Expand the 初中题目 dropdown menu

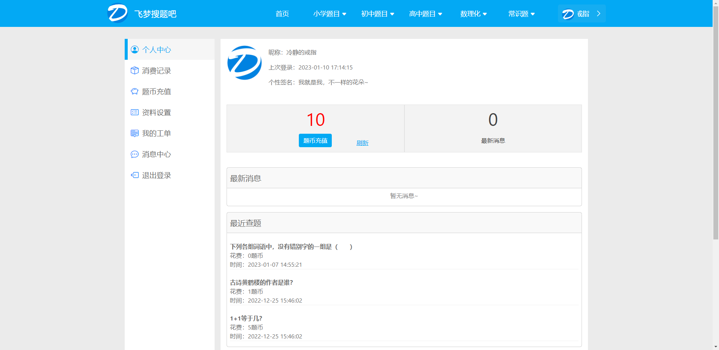[x=377, y=14]
